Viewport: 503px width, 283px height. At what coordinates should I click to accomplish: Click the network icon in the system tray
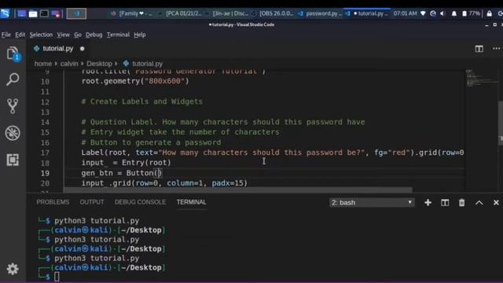[423, 13]
